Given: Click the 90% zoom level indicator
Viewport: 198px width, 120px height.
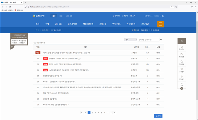Looking at the screenshot, I should tap(172, 7).
